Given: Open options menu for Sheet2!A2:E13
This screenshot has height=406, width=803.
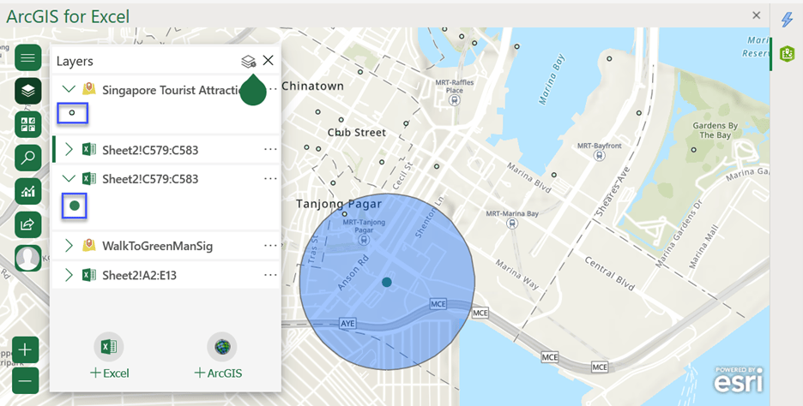Looking at the screenshot, I should (270, 275).
